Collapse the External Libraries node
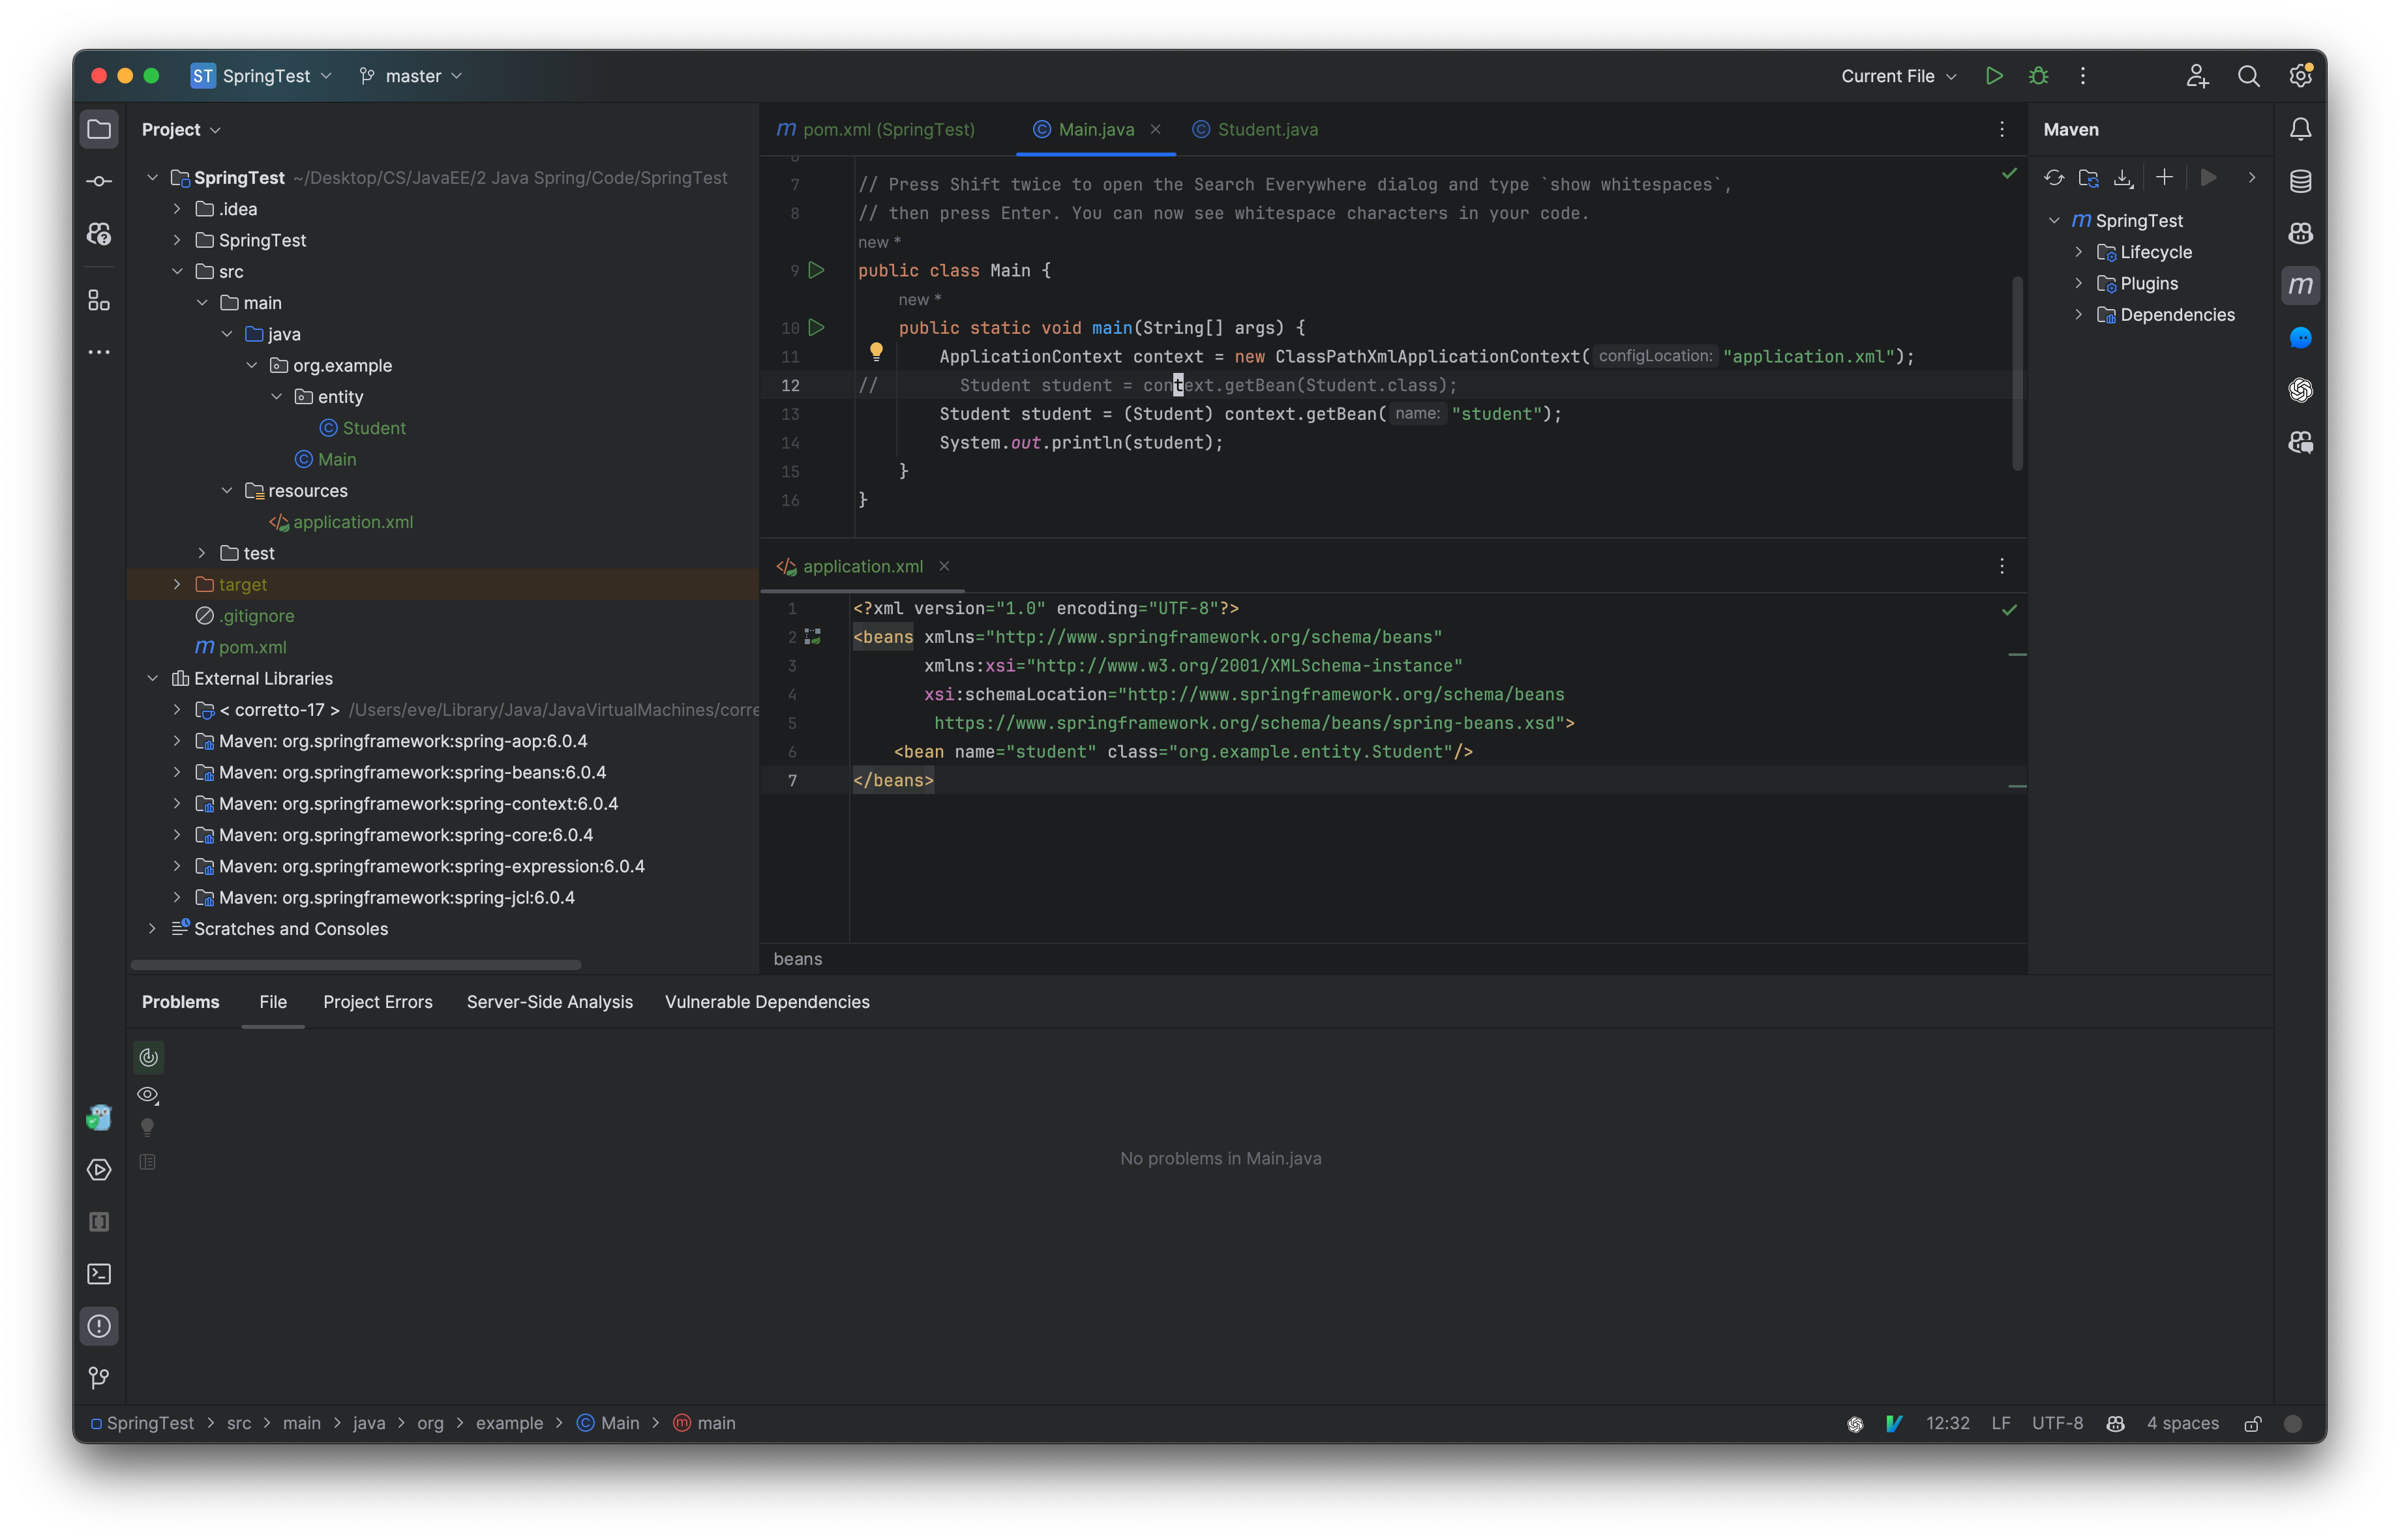The height and width of the screenshot is (1540, 2400). coord(152,678)
